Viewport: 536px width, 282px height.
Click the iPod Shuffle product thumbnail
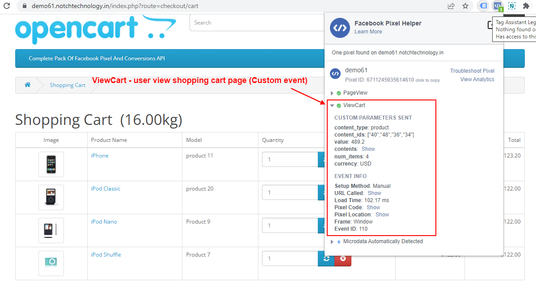[51, 264]
